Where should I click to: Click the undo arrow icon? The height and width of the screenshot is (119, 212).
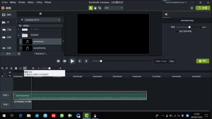click(2, 68)
